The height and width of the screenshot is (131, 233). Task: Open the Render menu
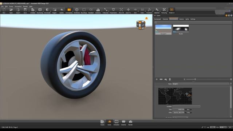pyautogui.click(x=25, y=7)
